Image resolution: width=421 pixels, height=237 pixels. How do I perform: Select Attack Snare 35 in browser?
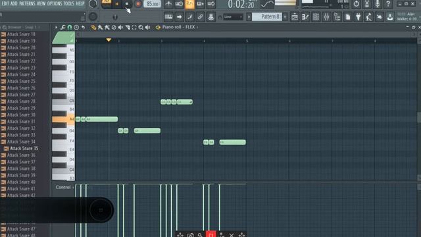pos(24,148)
